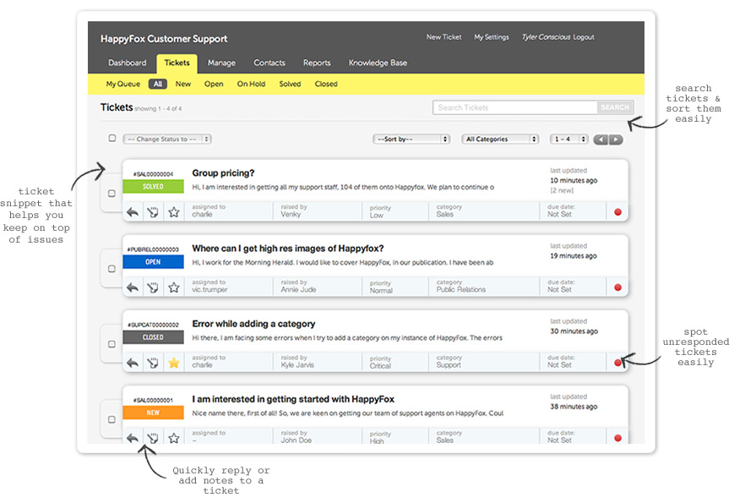This screenshot has width=745, height=503.
Task: Switch to the Dashboard tab
Action: coord(128,63)
